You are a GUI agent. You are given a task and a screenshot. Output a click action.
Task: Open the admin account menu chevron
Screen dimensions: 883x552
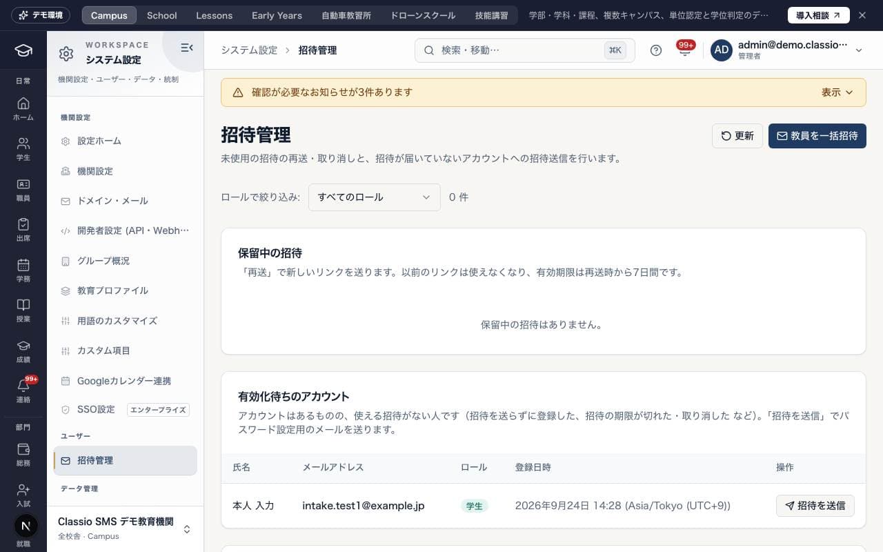coord(859,50)
